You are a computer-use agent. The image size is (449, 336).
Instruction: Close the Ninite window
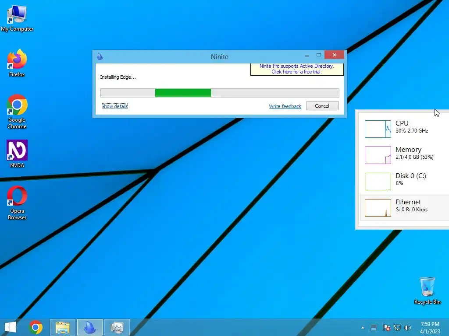coord(334,55)
